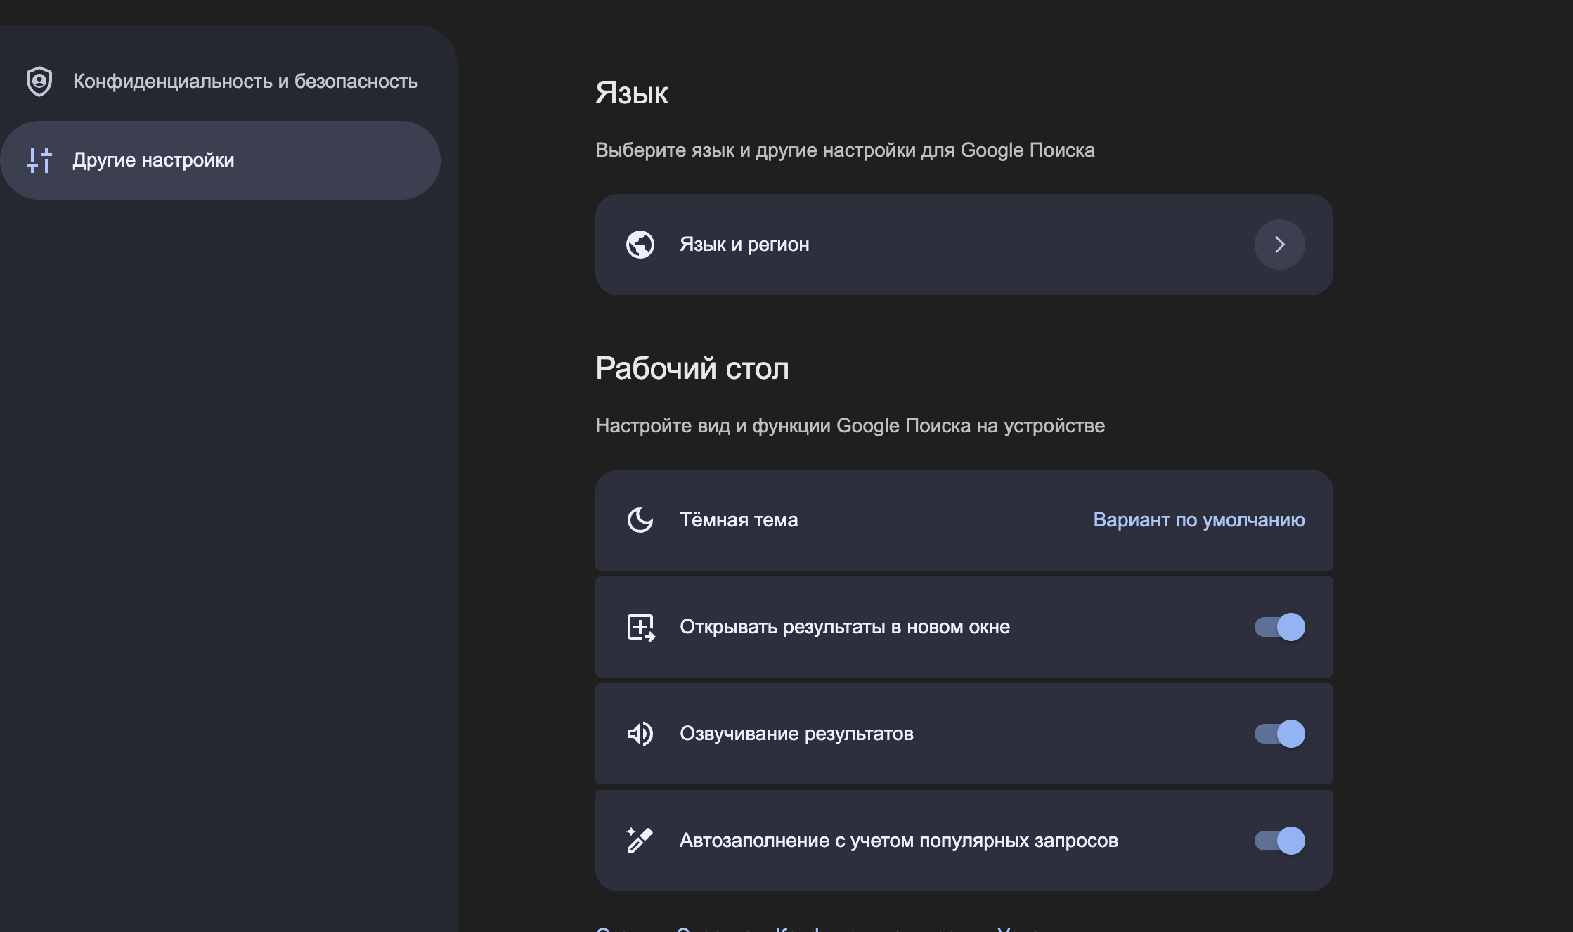Select Другие настройки in sidebar
This screenshot has height=932, width=1573.
[x=153, y=160]
